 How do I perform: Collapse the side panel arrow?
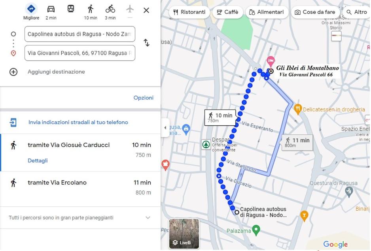[165, 128]
